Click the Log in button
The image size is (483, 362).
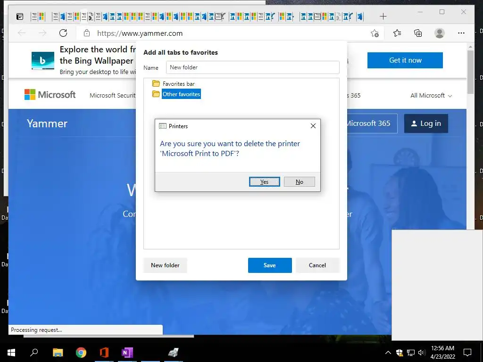tap(426, 123)
